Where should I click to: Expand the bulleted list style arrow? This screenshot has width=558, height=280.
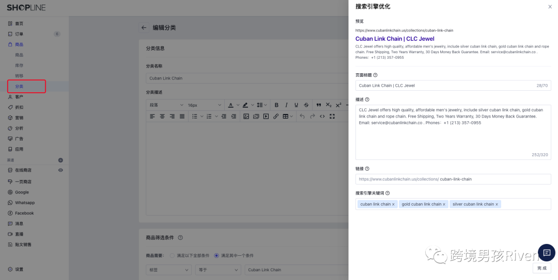point(202,116)
